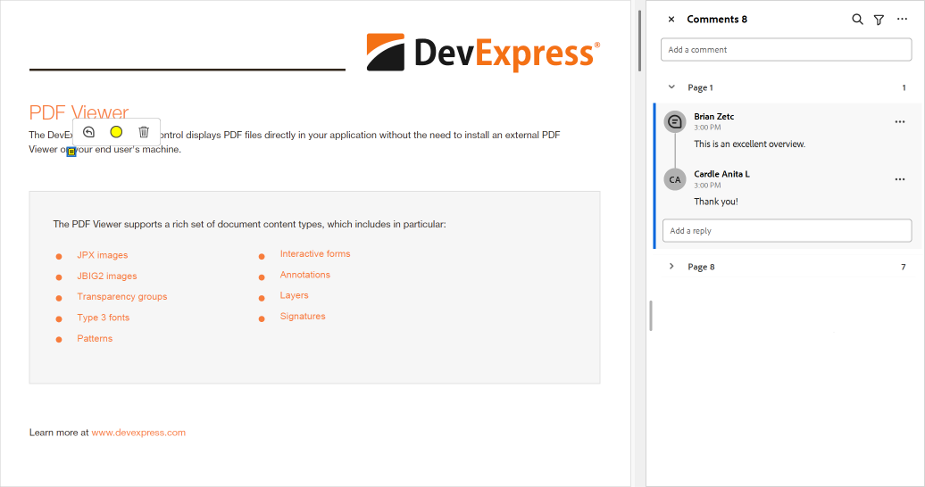925x487 pixels.
Task: Change note color with yellow circle swatch
Action: coord(116,132)
